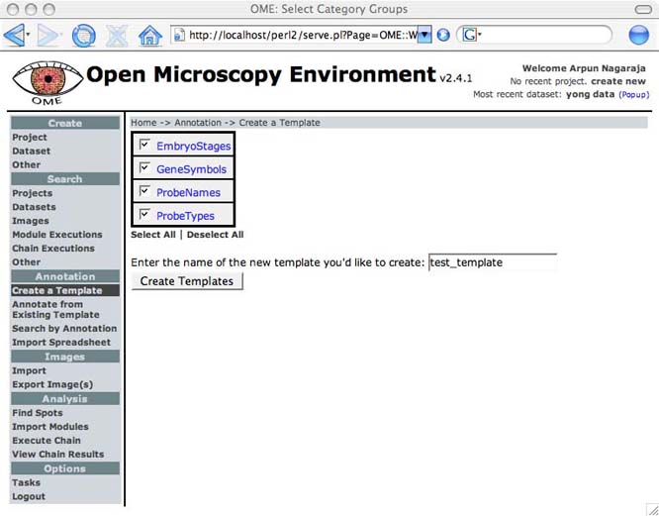Uncheck the EmbryoStages checkbox
Image resolution: width=659 pixels, height=516 pixels.
[144, 145]
